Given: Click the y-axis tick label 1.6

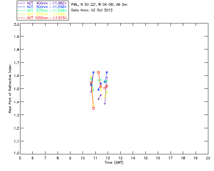Looking at the screenshot, I should tap(17, 76).
